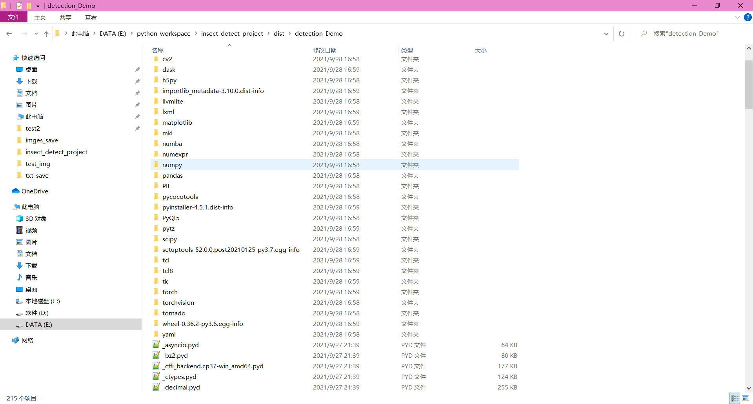This screenshot has height=404, width=753.
Task: Open 下载 under quick access
Action: pos(31,82)
